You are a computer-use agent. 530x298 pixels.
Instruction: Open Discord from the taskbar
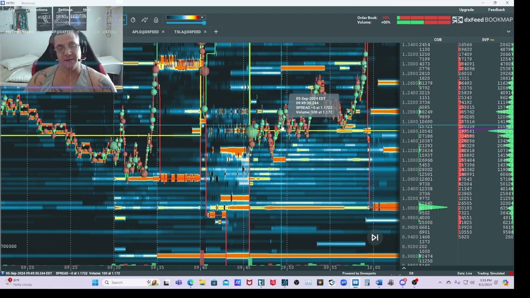click(x=402, y=283)
